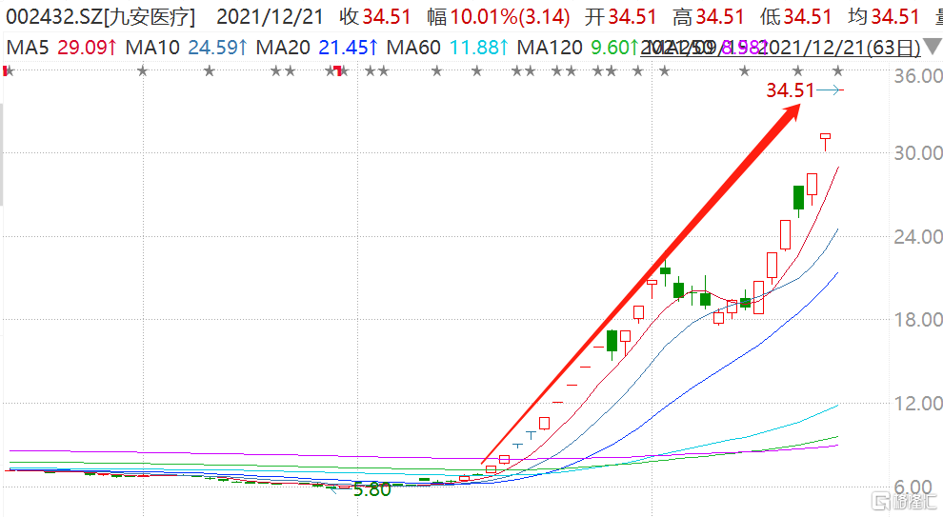Select the MA5 29.09 indicator label

[61, 47]
